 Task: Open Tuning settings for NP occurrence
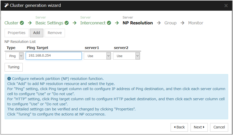tap(13, 67)
